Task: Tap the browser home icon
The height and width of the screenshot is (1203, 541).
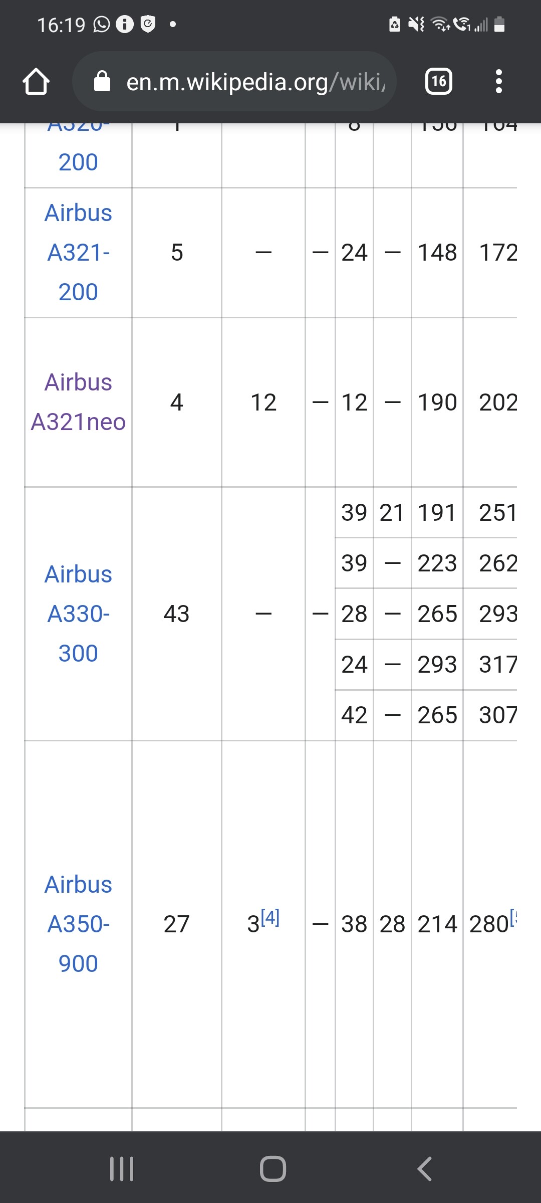Action: click(x=36, y=81)
